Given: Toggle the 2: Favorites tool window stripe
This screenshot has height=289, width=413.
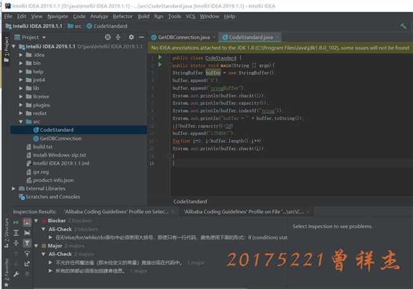Looking at the screenshot, I should click(6, 272).
